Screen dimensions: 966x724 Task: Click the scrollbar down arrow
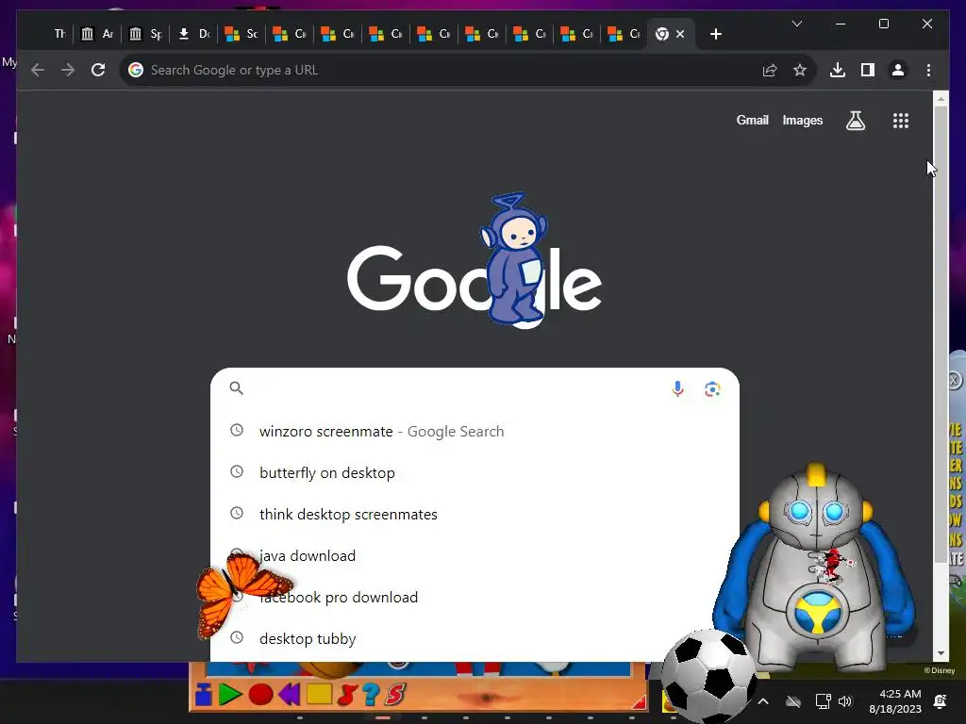941,653
